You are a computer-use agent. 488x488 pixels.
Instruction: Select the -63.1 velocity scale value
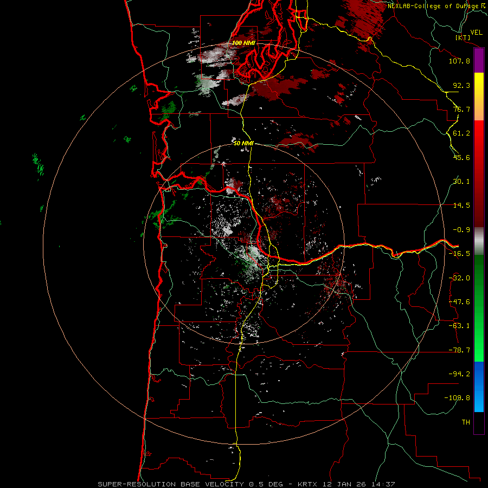(x=459, y=326)
